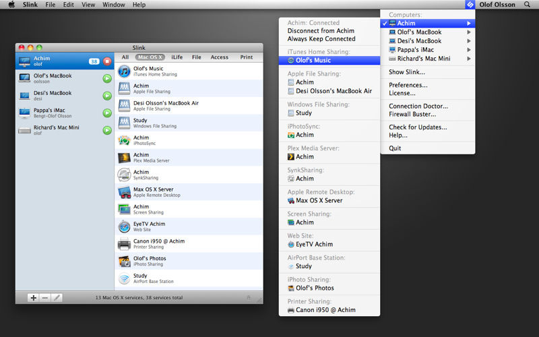
Task: Open the Help menu
Action: point(139,5)
